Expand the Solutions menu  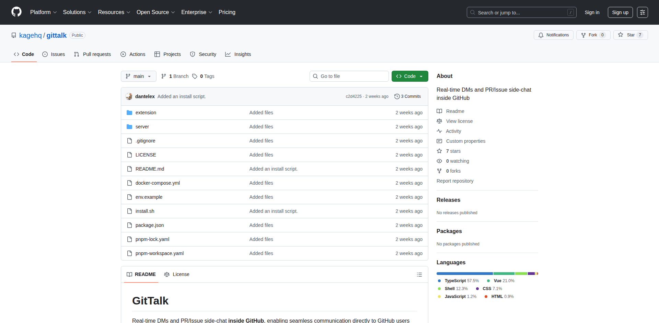[x=77, y=12]
